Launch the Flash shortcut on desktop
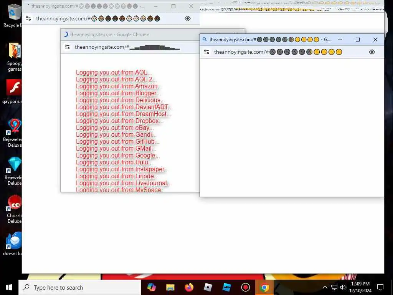 [13, 91]
